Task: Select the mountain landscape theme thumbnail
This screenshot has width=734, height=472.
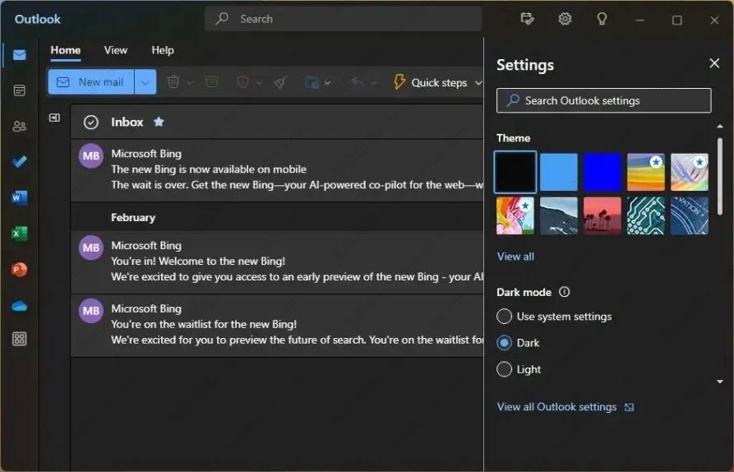Action: click(x=558, y=215)
